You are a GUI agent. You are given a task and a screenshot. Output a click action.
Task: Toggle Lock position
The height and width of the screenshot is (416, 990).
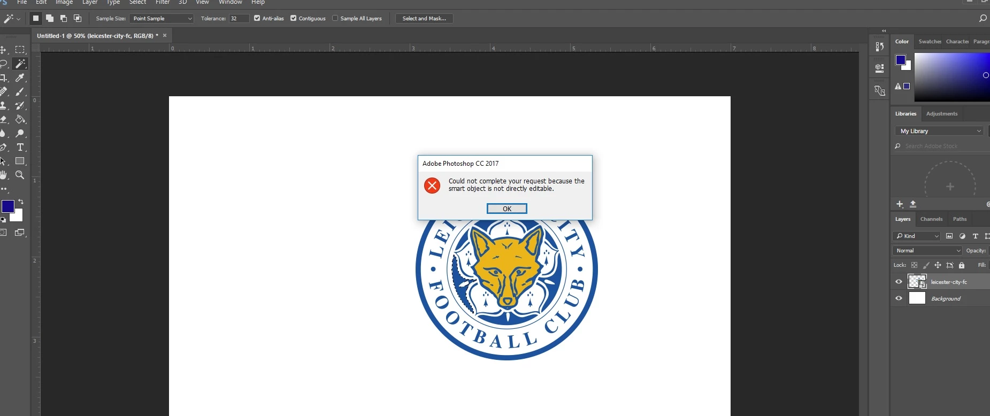pos(938,265)
